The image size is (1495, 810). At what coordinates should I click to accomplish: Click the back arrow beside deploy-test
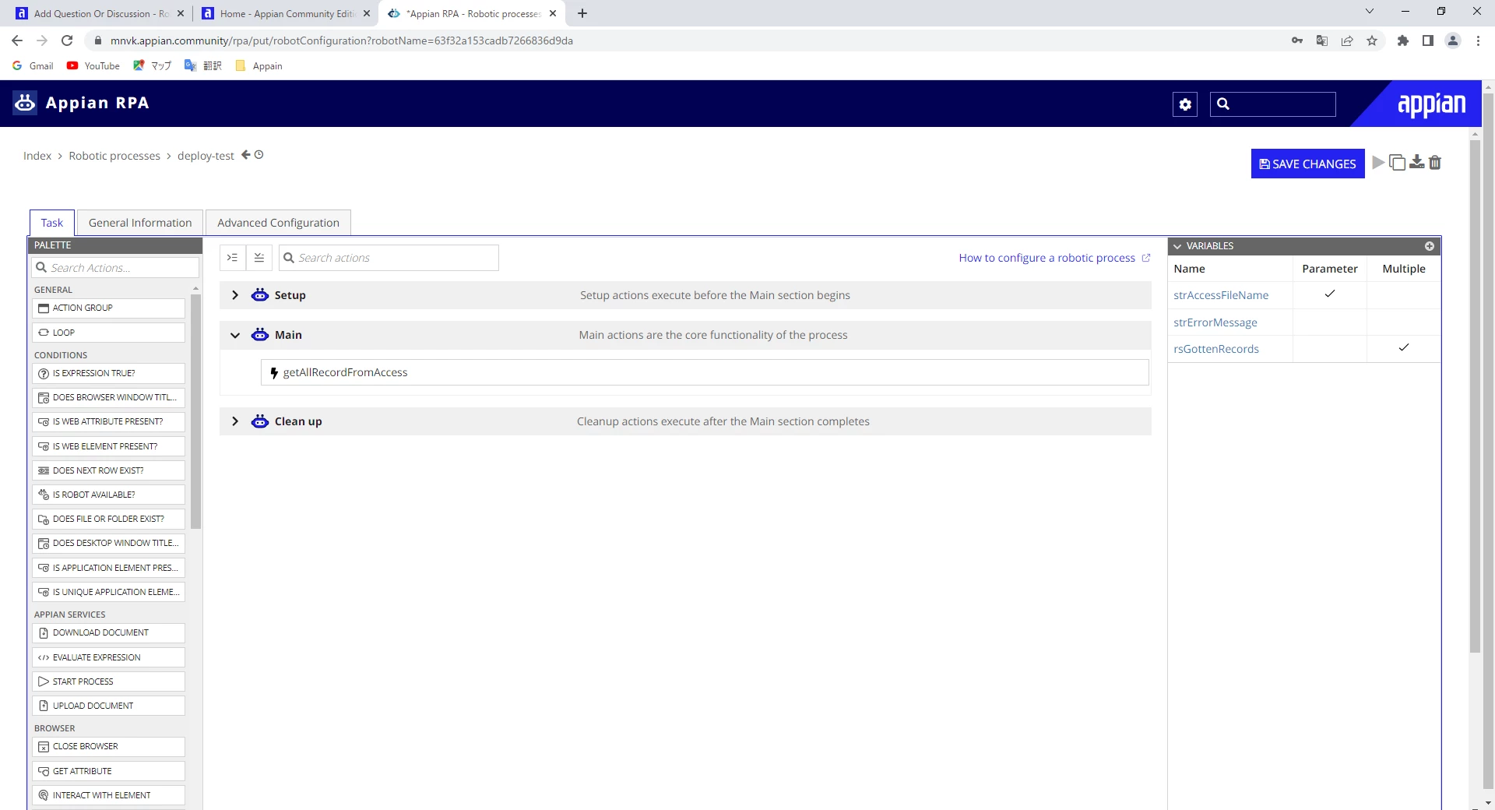(246, 155)
